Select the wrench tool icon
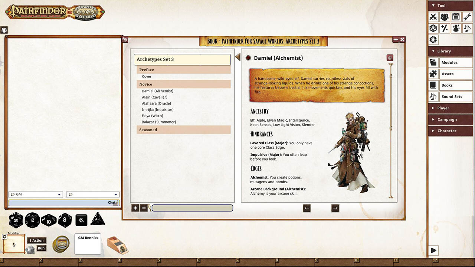Viewport: 475px width, 267px height. coord(466,17)
